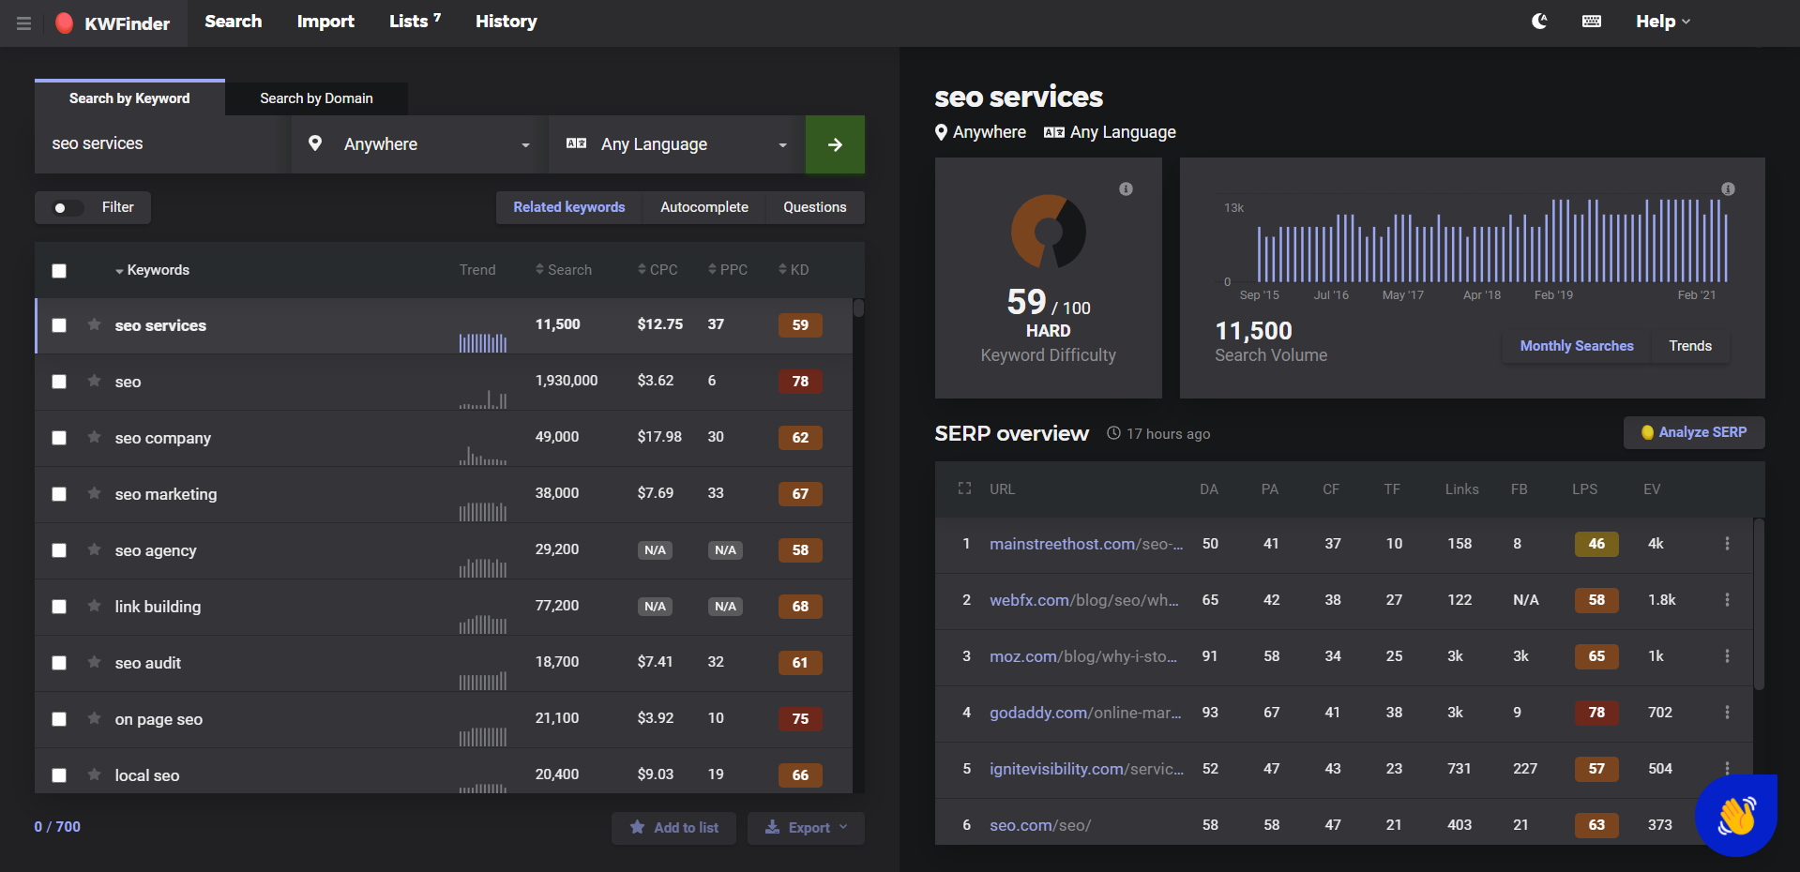Image resolution: width=1800 pixels, height=872 pixels.
Task: Expand SERP overview fullscreen icon
Action: 964,489
